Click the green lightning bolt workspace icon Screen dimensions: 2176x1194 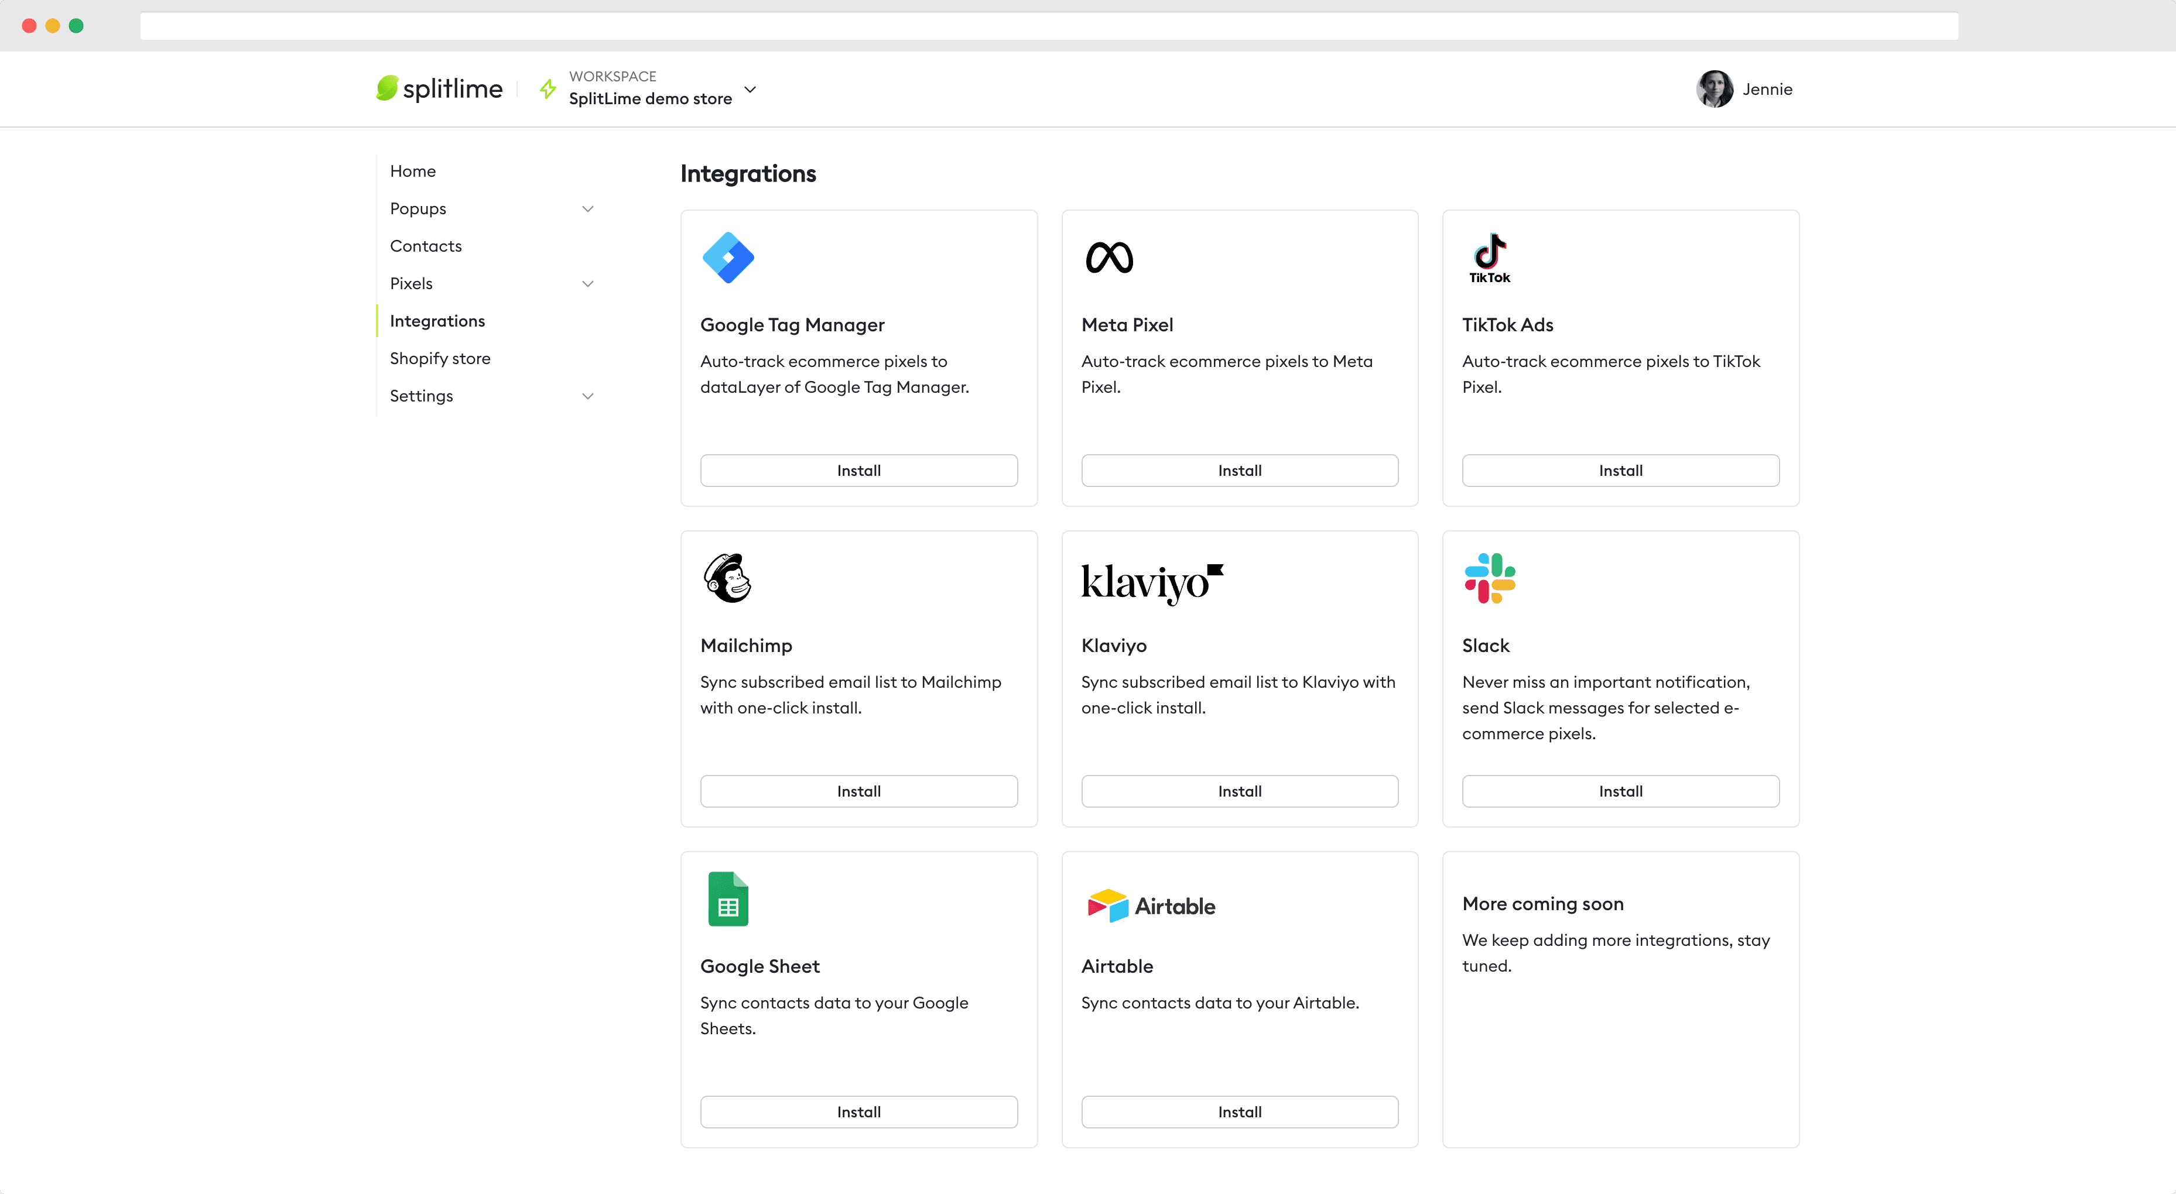click(548, 88)
